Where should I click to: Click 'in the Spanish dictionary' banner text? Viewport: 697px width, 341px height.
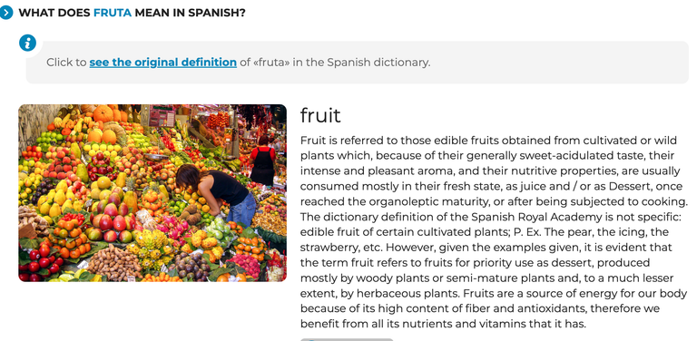tap(361, 63)
